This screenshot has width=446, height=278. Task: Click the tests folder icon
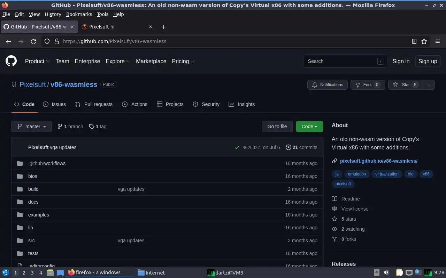pyautogui.click(x=20, y=253)
